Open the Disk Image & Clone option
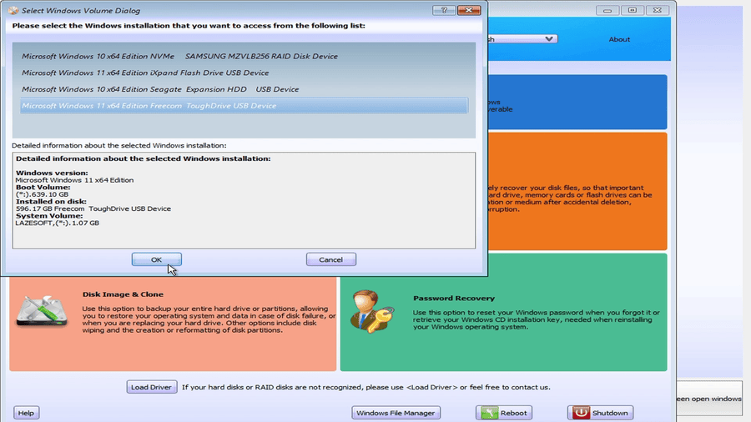The height and width of the screenshot is (422, 751). point(173,324)
